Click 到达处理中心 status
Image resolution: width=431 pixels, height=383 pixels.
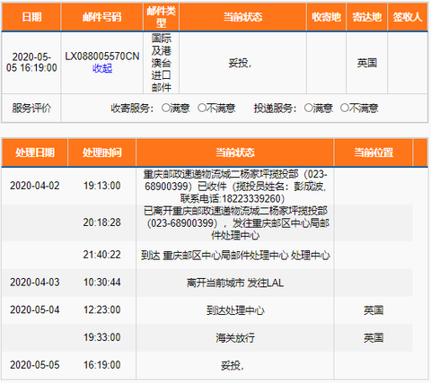pos(235,310)
